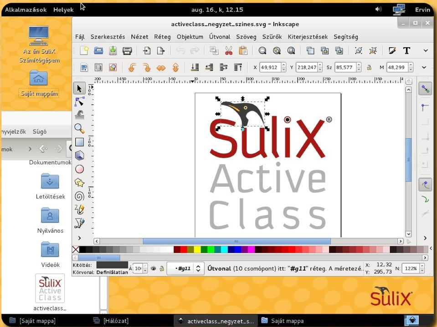Paste from clipboard icon
The image size is (437, 327).
point(243,50)
